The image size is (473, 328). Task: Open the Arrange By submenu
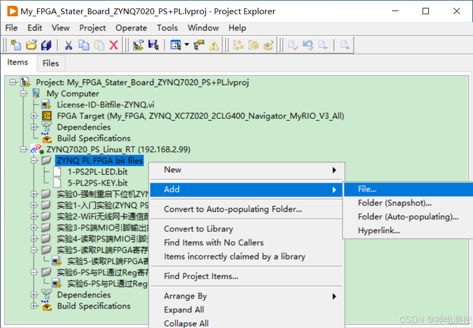point(247,296)
